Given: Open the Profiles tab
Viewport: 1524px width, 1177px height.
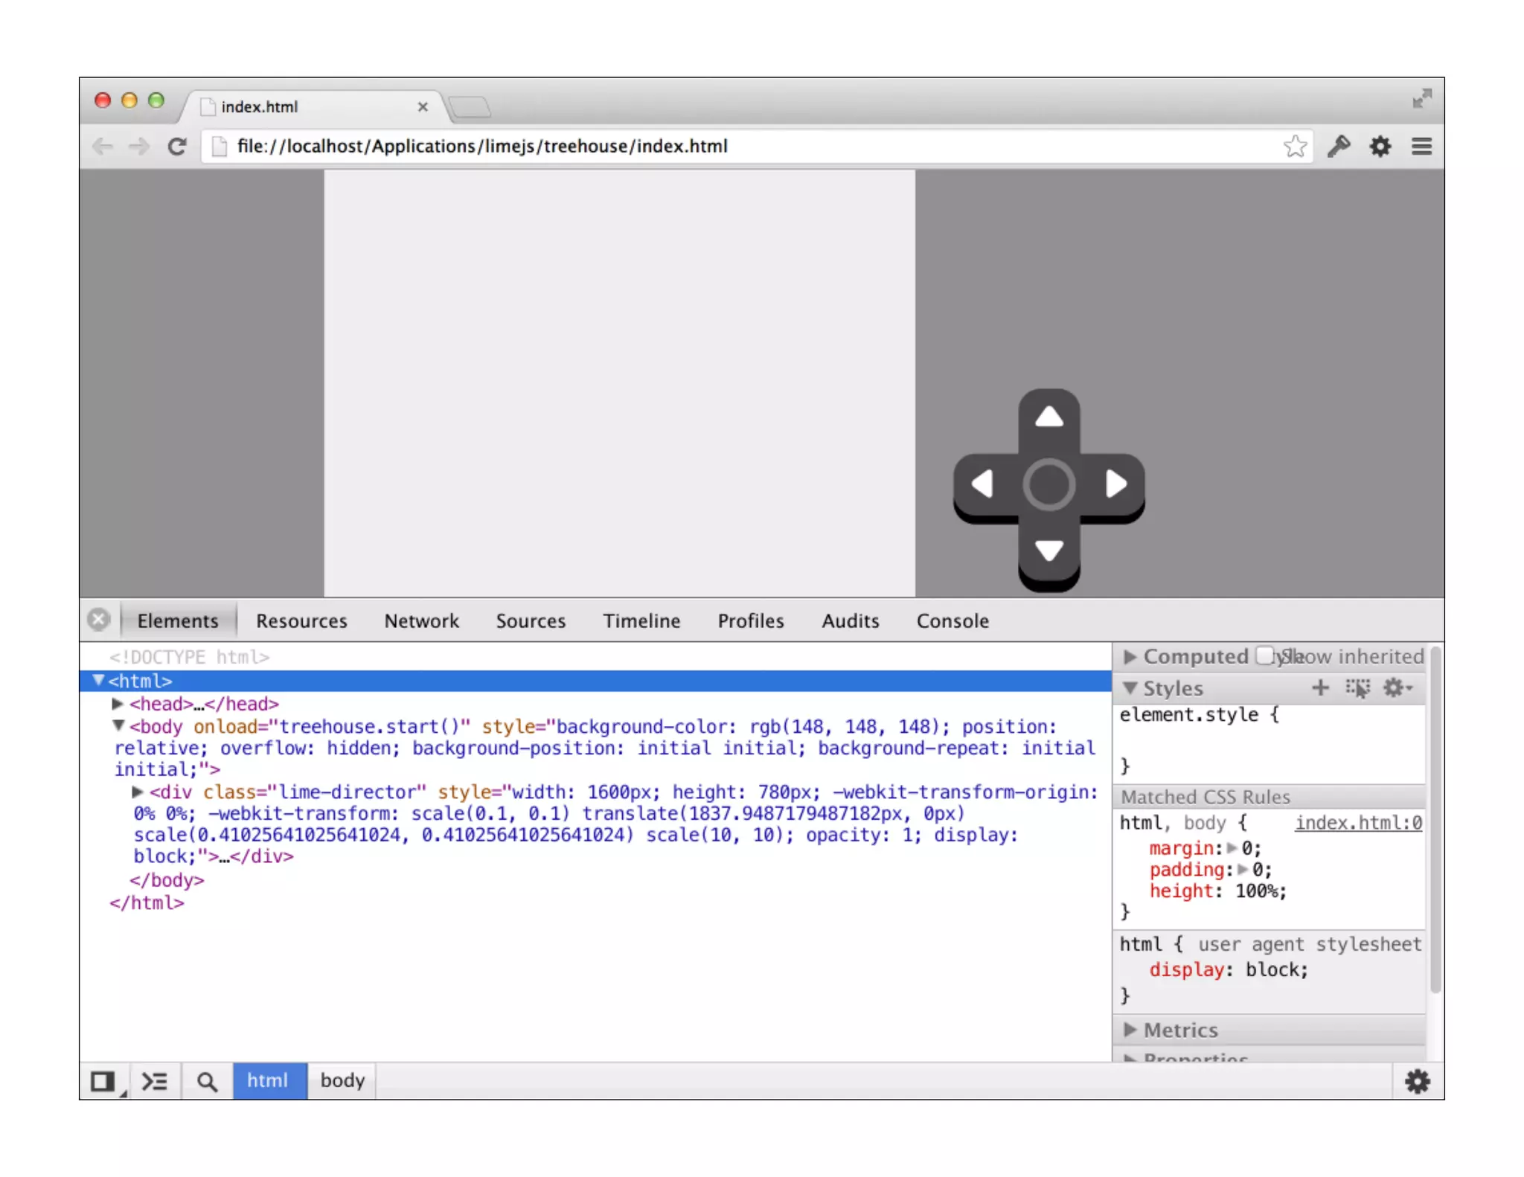Looking at the screenshot, I should [x=751, y=620].
